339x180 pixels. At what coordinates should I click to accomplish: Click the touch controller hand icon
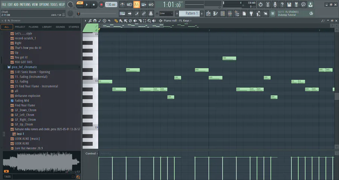[266, 14]
